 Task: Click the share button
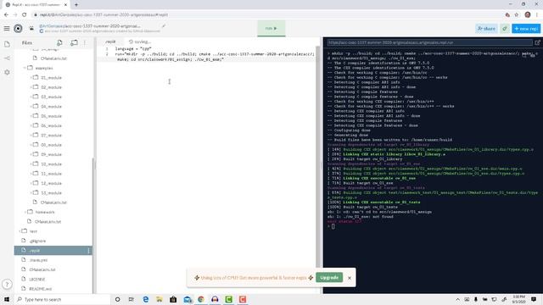tap(486, 28)
